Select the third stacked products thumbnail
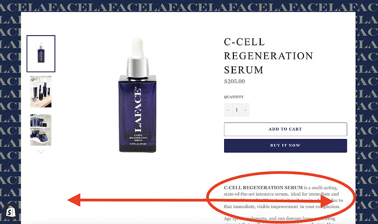This screenshot has height=224, width=378. coord(41,130)
